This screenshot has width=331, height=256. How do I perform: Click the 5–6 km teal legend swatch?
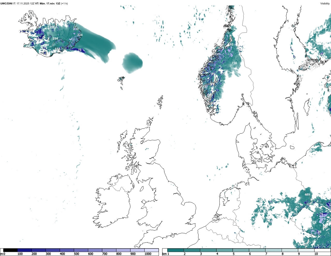click(241, 250)
